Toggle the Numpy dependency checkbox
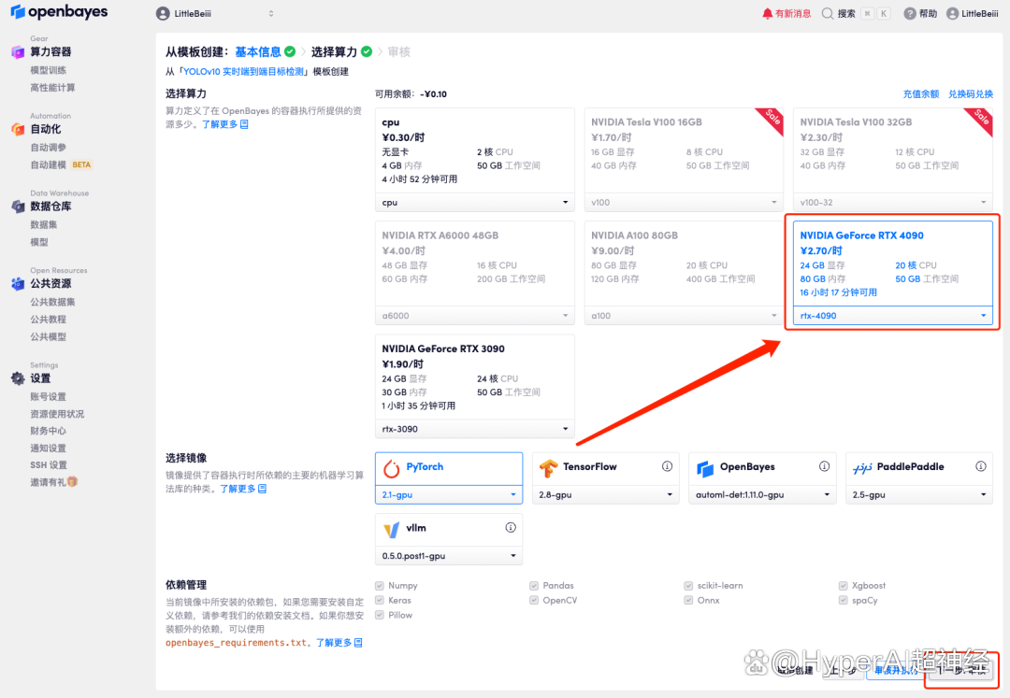The image size is (1010, 698). tap(380, 586)
